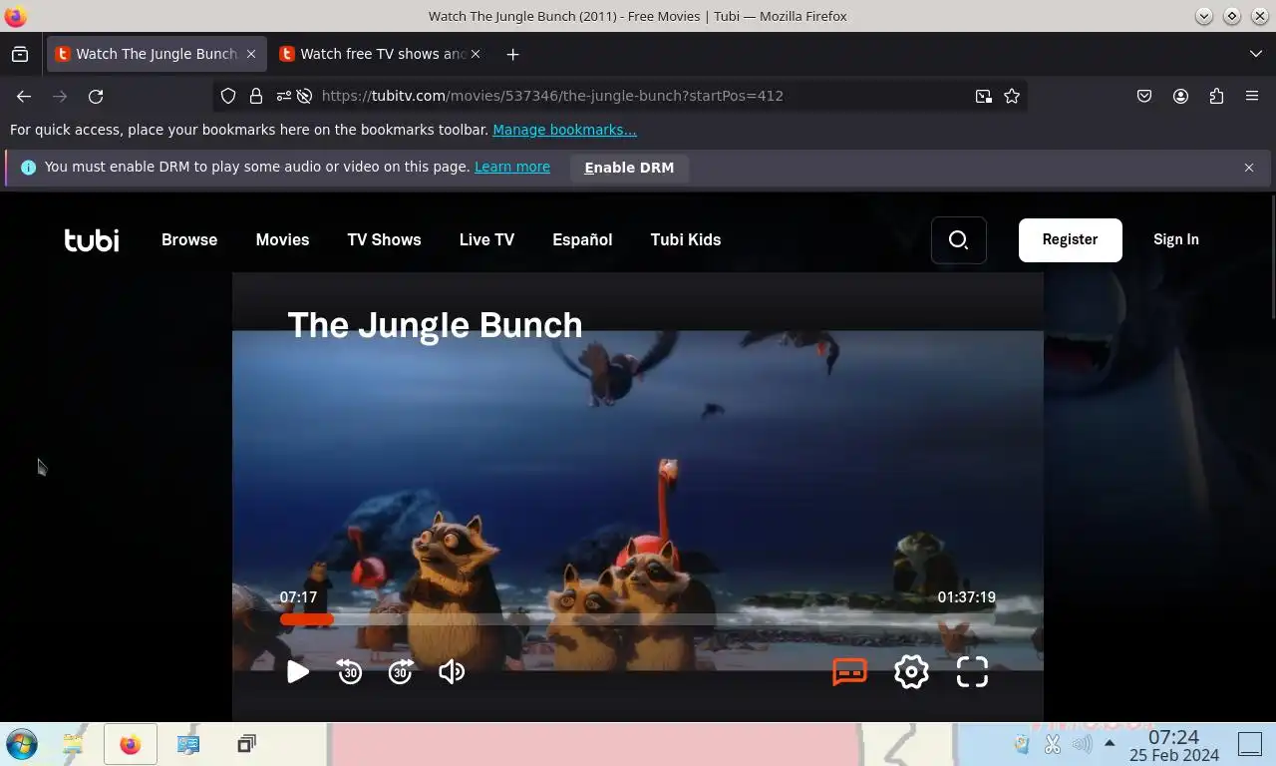This screenshot has width=1276, height=766.
Task: Open the Extensions puzzle icon
Action: coord(1216,96)
